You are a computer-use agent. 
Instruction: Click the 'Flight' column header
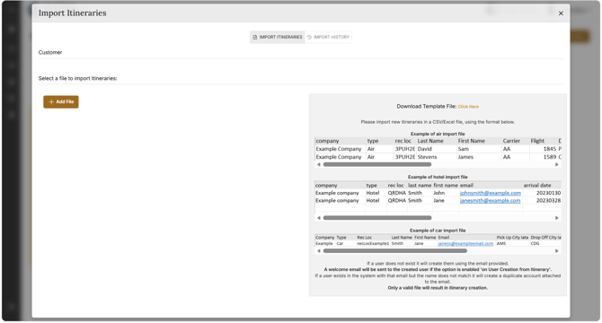(x=537, y=141)
